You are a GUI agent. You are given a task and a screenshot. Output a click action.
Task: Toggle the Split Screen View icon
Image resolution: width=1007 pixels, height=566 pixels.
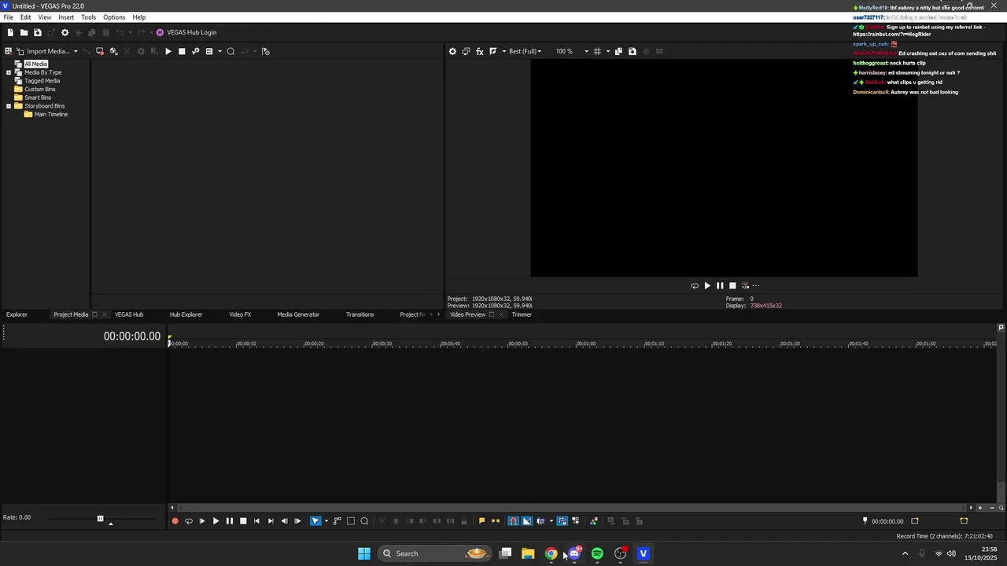point(493,51)
